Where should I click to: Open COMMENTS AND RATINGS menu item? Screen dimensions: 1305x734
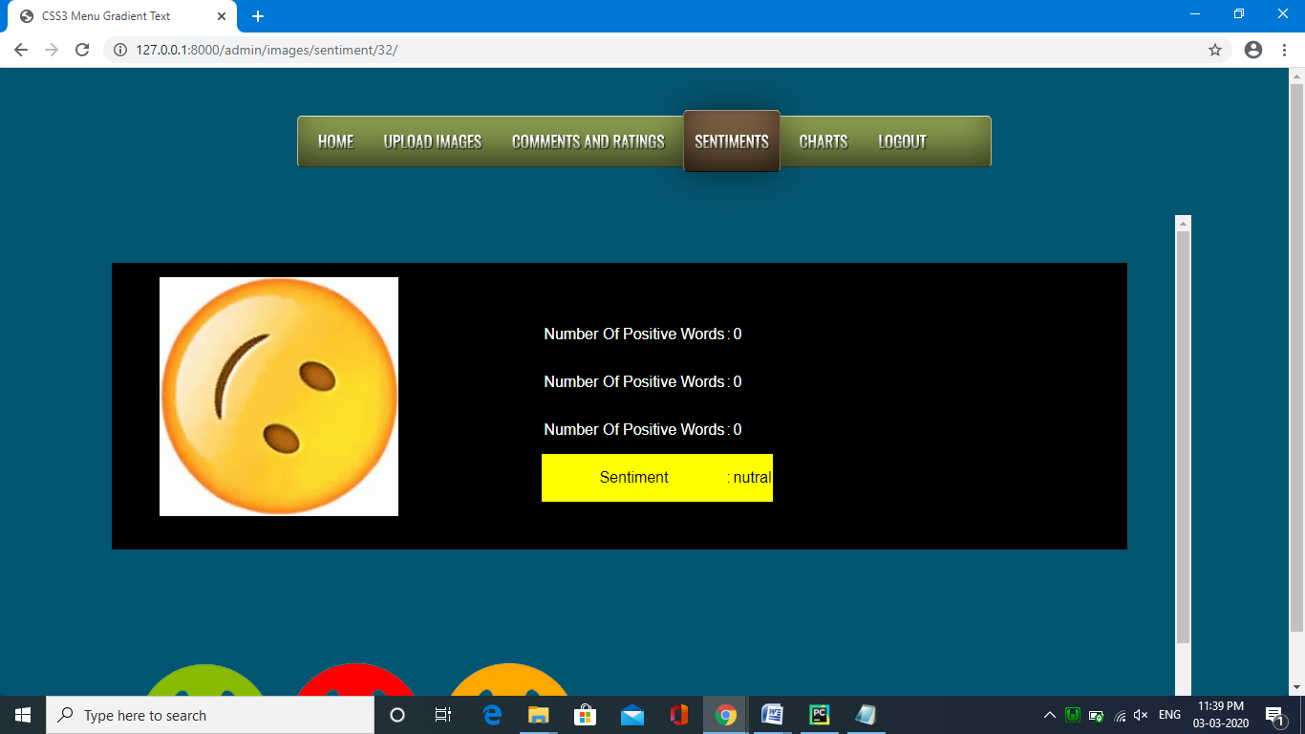[x=588, y=141]
